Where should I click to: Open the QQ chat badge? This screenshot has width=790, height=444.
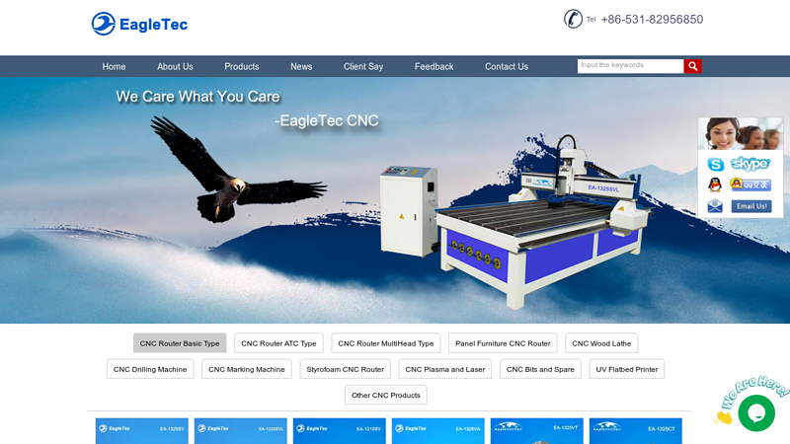click(750, 185)
